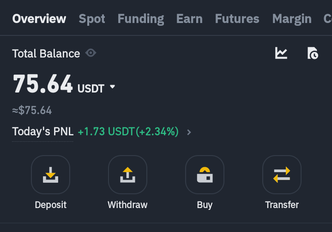Screen dimensions: 332x232
Task: Click the Buy wallet icon
Action: click(205, 174)
